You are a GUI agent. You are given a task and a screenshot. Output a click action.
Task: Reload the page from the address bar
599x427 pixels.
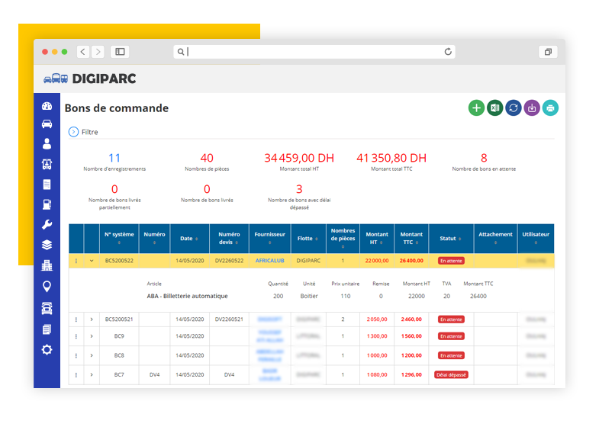[x=448, y=52]
